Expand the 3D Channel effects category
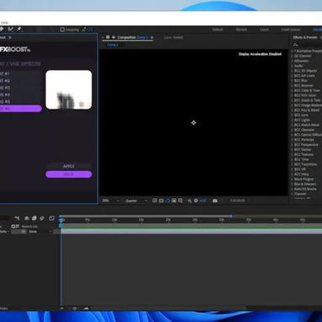This screenshot has height=322, width=322. tap(292, 56)
